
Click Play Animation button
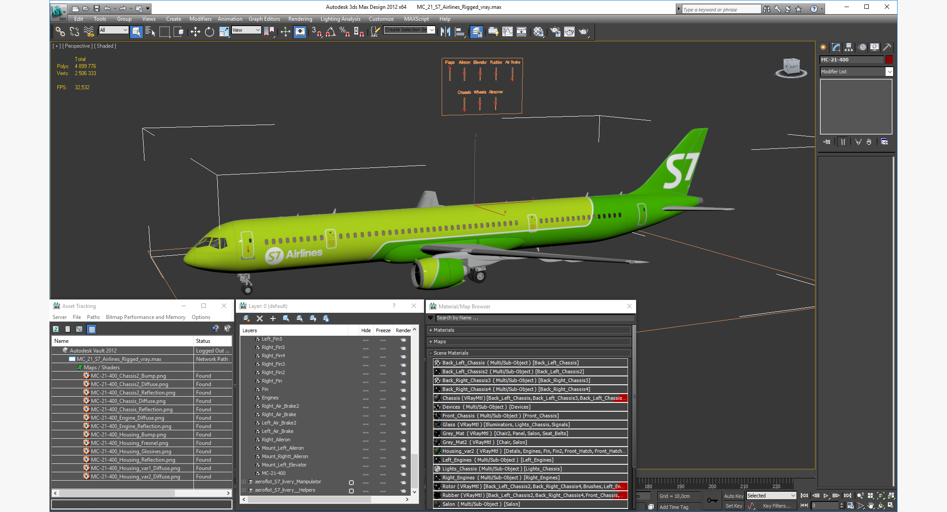826,496
